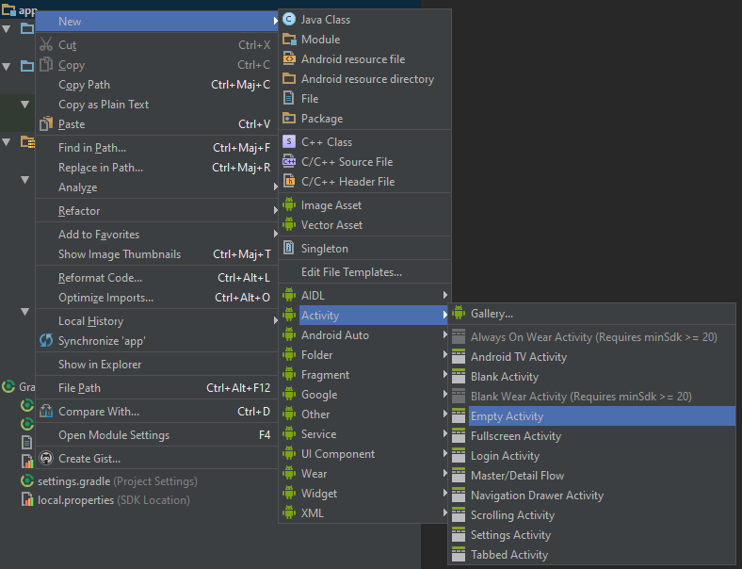The height and width of the screenshot is (569, 742).
Task: Select settings.gradle file in project tree
Action: (x=73, y=480)
